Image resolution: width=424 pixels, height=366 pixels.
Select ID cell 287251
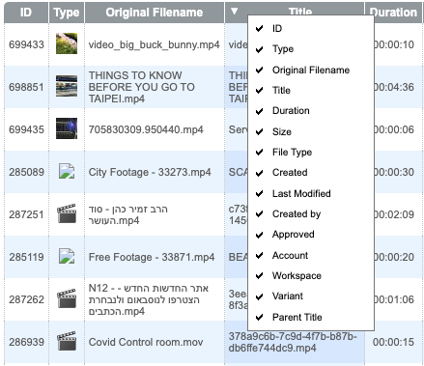[x=26, y=214]
